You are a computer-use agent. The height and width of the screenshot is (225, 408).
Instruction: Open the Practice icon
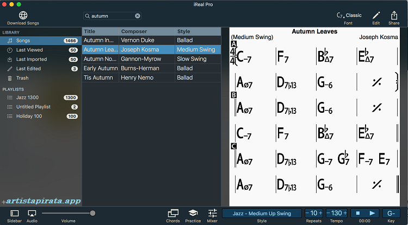193,213
